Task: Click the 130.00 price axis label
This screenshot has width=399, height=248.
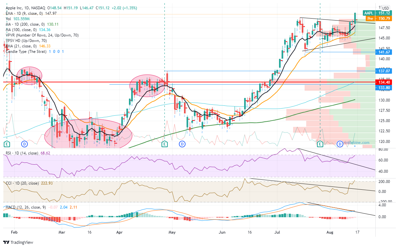Action: coord(384,100)
